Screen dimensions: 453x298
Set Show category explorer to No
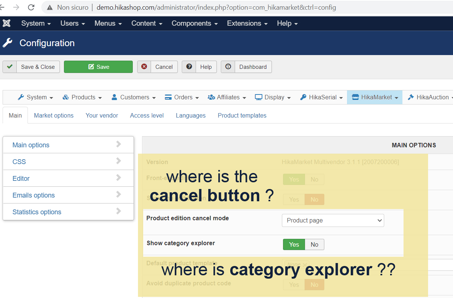click(315, 244)
